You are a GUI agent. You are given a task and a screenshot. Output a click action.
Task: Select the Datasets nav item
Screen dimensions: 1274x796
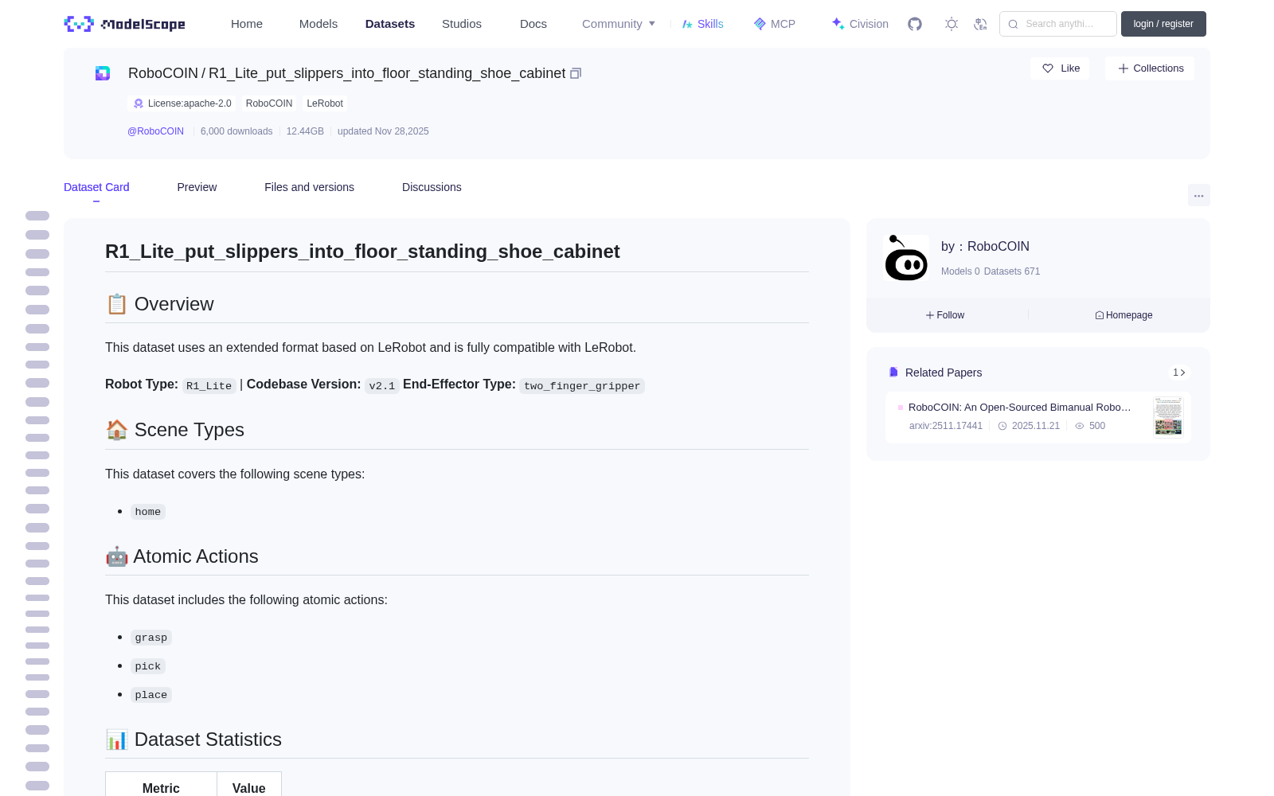[390, 24]
